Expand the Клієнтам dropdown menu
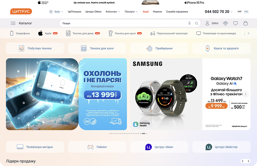 point(113,12)
